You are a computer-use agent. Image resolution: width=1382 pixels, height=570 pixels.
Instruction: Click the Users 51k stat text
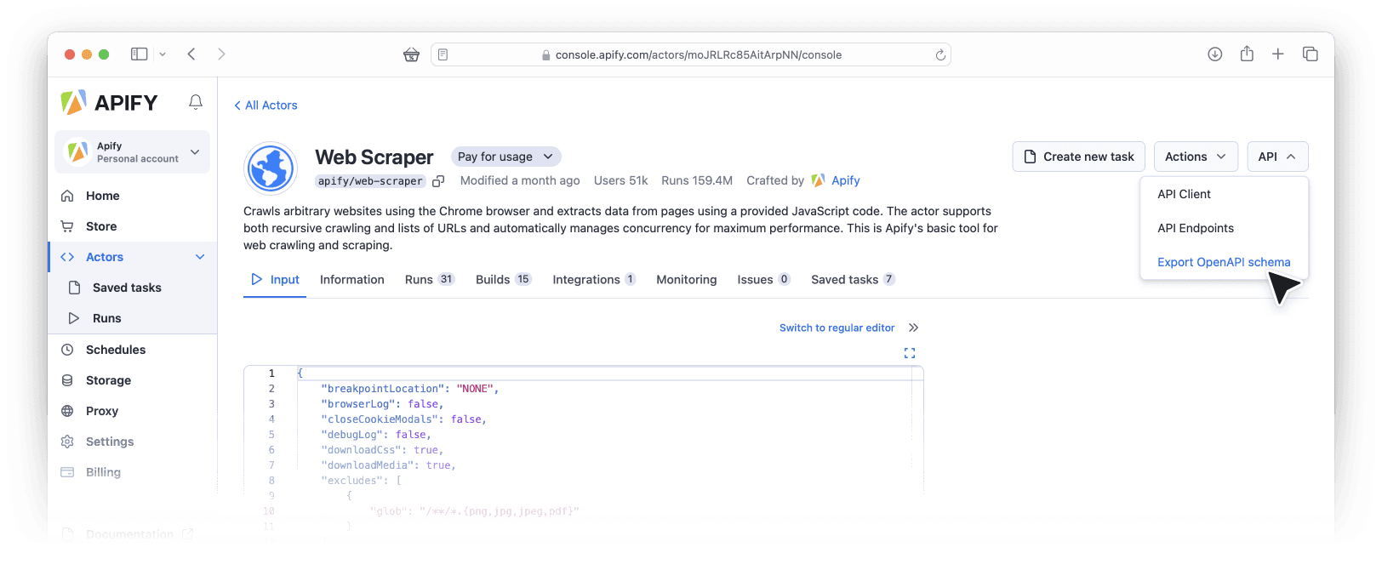click(x=620, y=180)
